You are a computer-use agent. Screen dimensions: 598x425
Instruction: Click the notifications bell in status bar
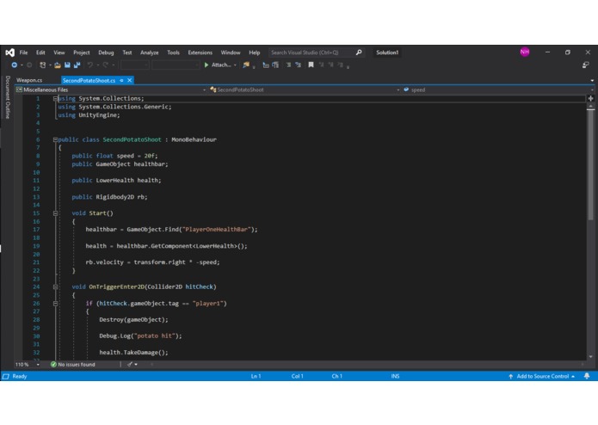tap(587, 376)
